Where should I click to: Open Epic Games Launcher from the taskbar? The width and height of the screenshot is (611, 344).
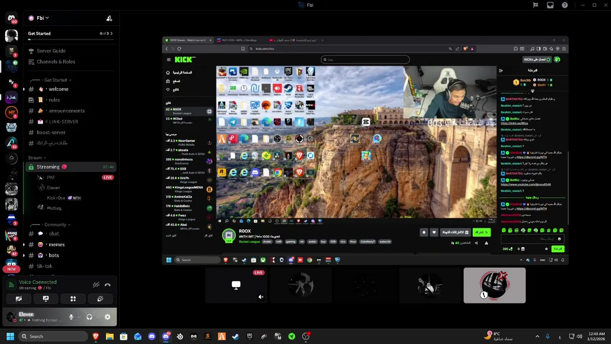[250, 336]
